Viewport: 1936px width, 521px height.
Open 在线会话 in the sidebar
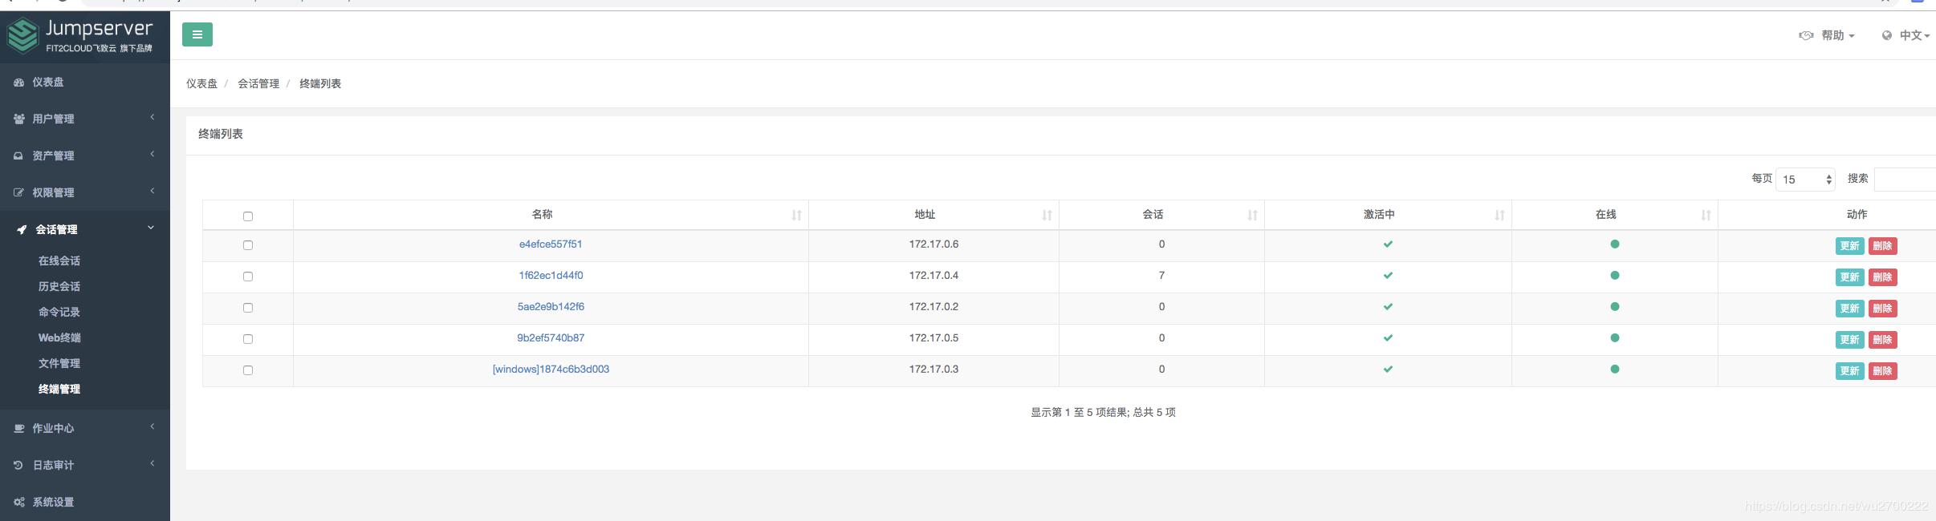click(59, 260)
